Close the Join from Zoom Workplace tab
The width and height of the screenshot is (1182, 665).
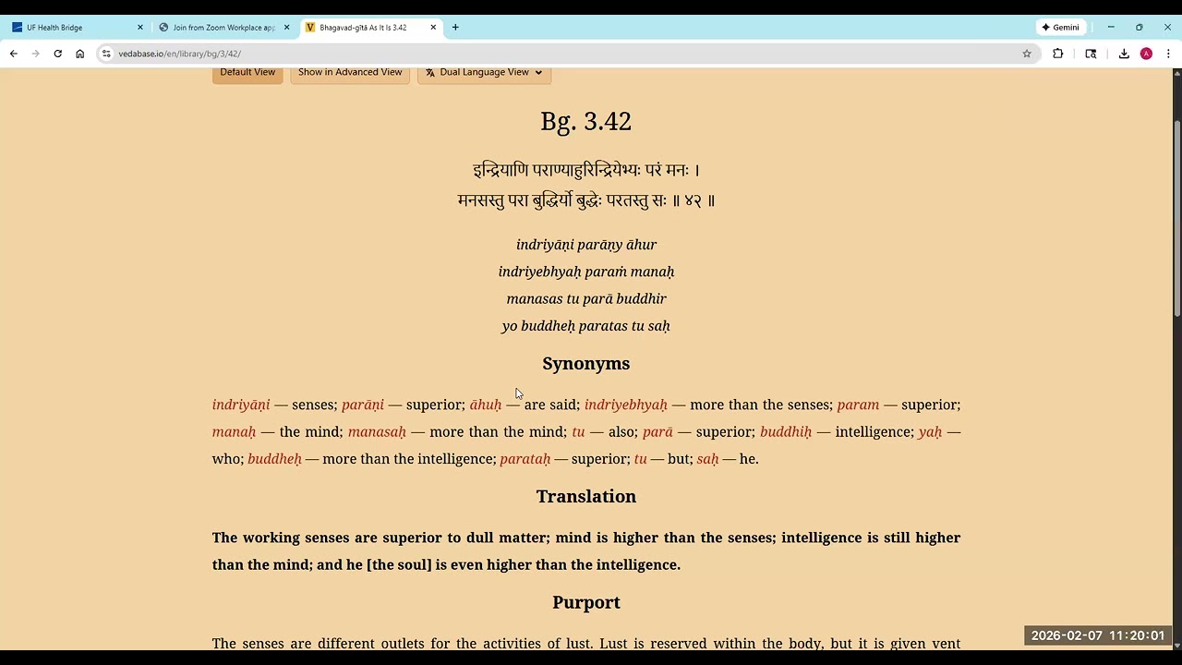286,28
